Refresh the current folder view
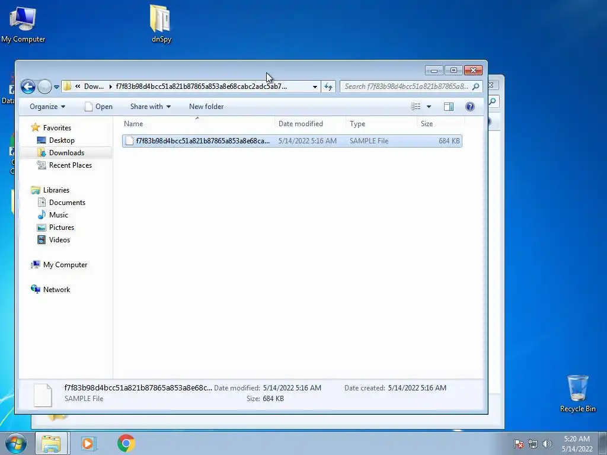Viewport: 607px width, 455px height. [328, 86]
